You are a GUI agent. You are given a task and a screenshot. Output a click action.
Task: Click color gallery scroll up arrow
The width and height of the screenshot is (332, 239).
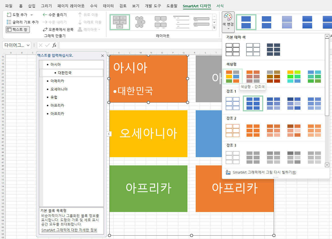coord(327,36)
